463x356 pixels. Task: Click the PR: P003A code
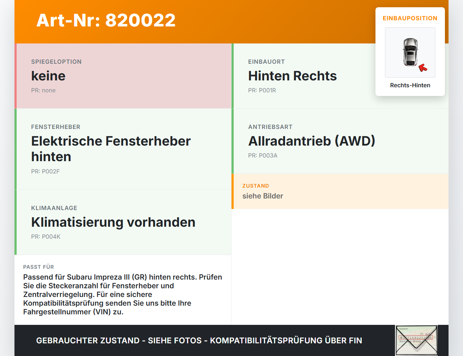coord(263,155)
